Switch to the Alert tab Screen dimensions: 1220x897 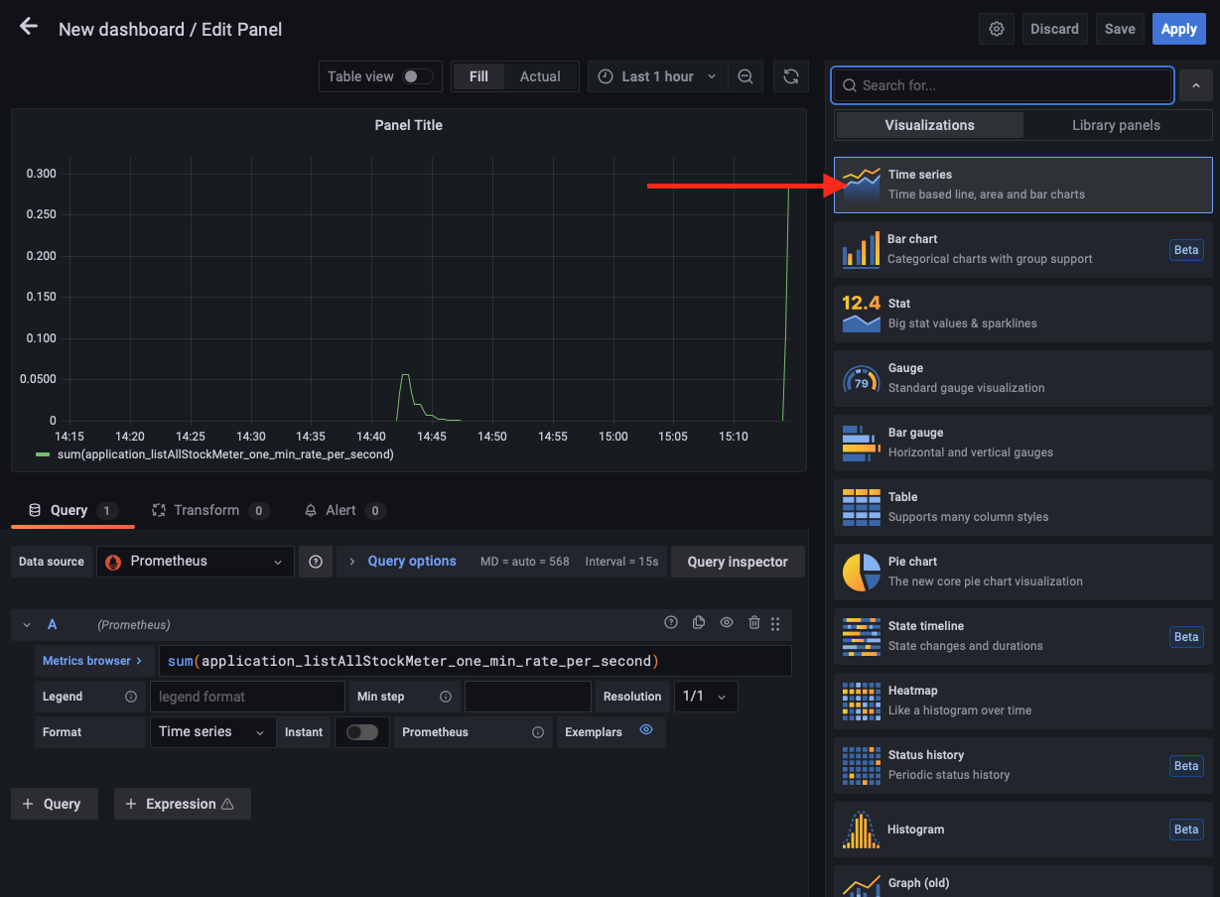[343, 510]
